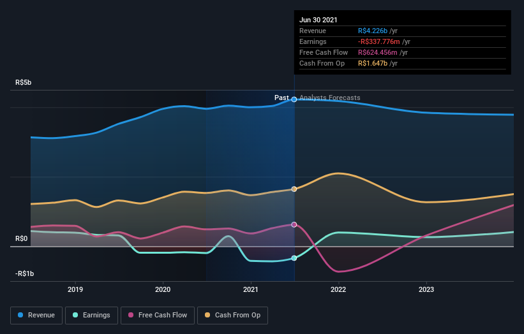Screen dimensions: 524x334
Task: Click the Analysts Forecasts label
Action: pyautogui.click(x=330, y=98)
